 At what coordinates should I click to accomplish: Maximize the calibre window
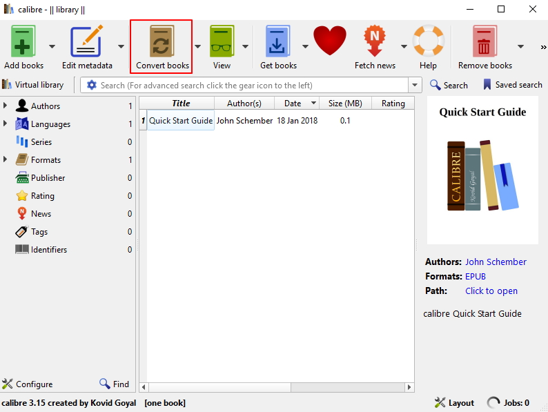pyautogui.click(x=501, y=9)
